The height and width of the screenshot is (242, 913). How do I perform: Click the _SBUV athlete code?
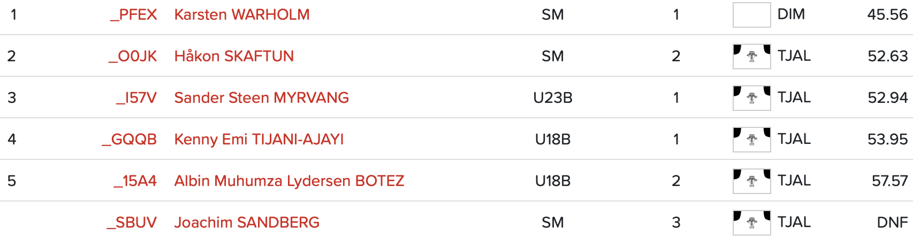click(x=132, y=223)
